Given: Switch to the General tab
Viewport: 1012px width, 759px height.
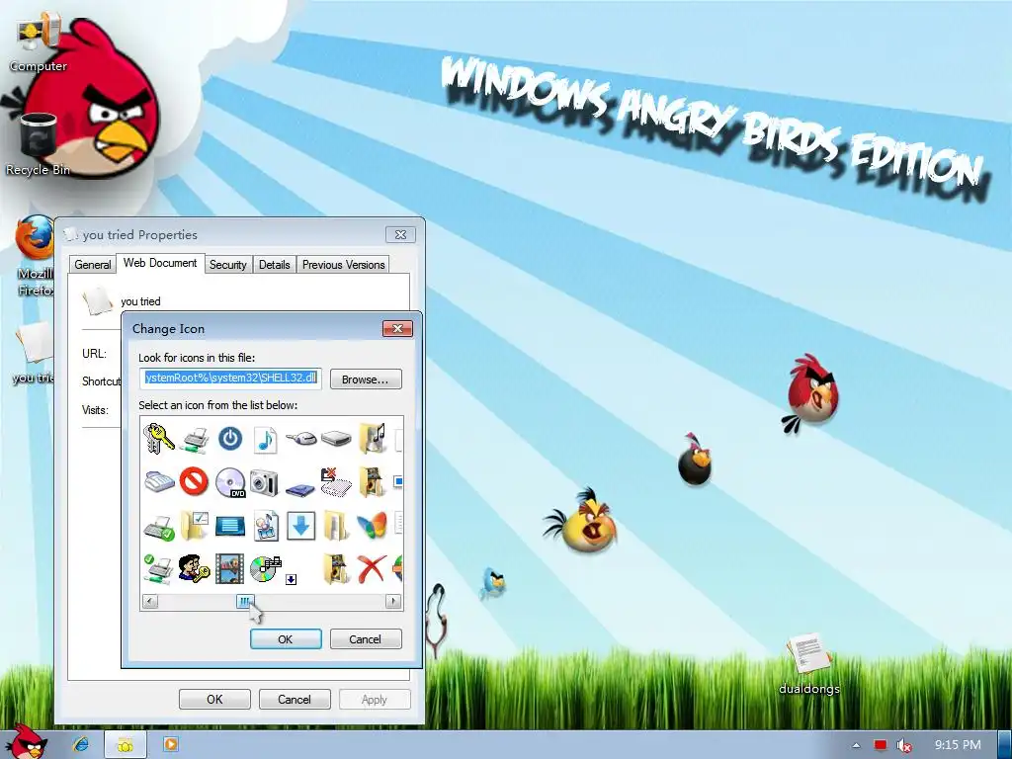Looking at the screenshot, I should point(92,265).
